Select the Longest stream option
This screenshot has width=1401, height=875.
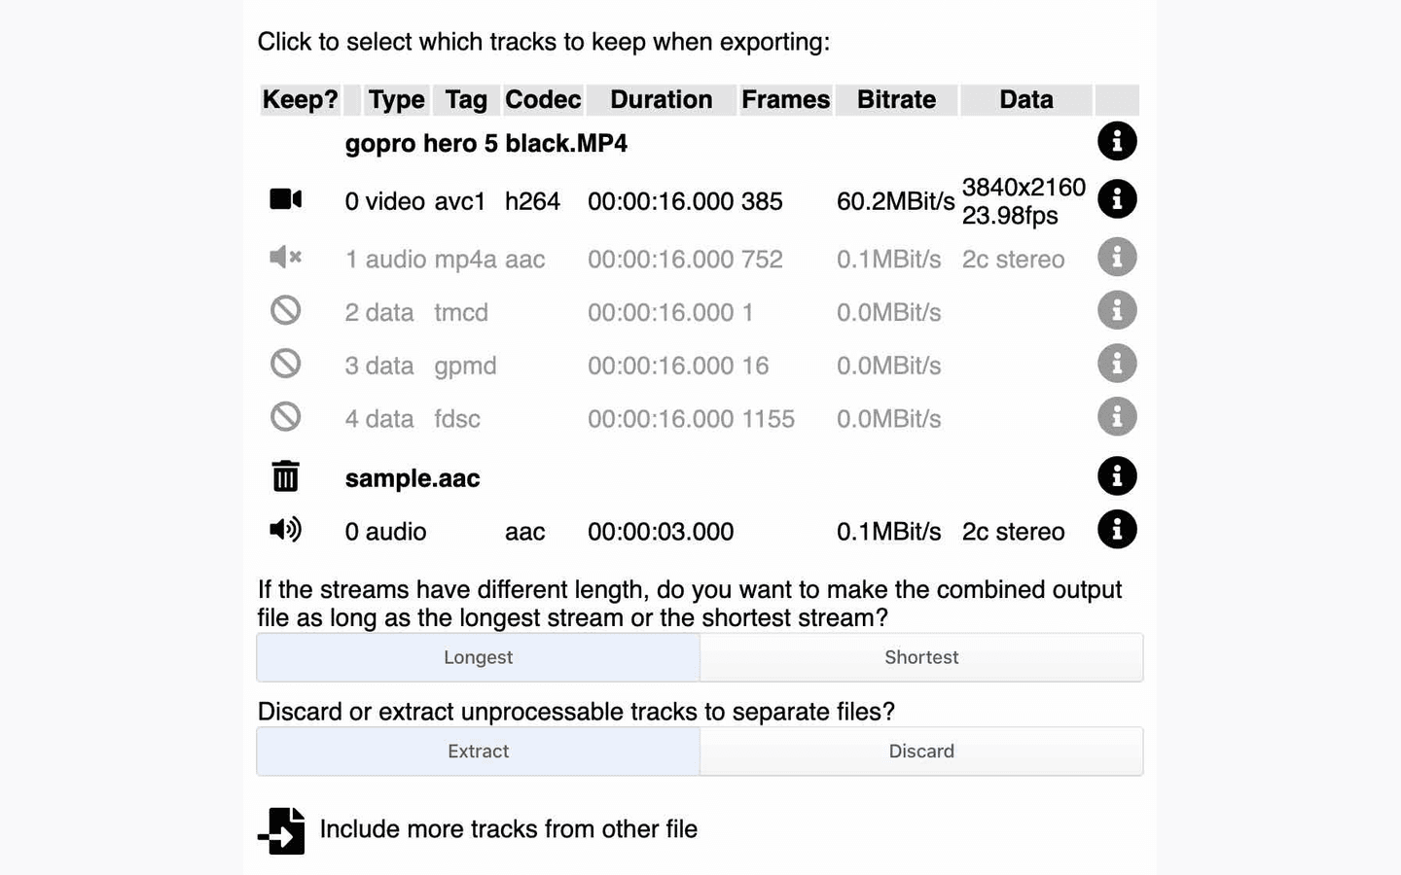click(x=478, y=657)
